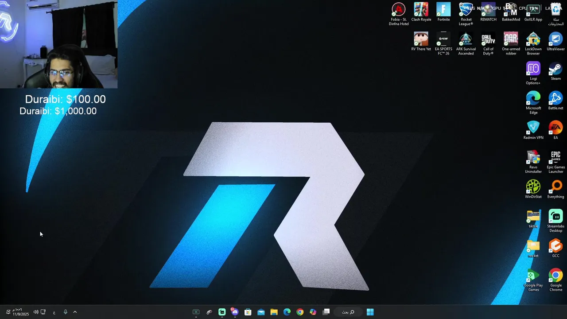Screen dimensions: 567x319
Task: Launch Google Play Games shortcut
Action: point(533,280)
